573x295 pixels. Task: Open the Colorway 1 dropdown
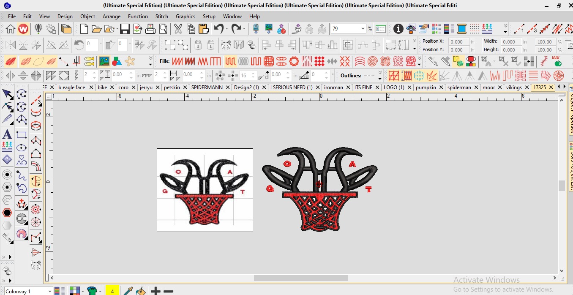(x=50, y=291)
